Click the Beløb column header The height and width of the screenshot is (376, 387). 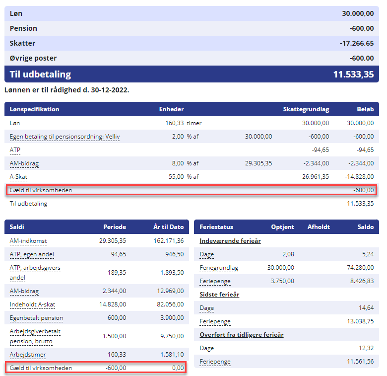[365, 109]
